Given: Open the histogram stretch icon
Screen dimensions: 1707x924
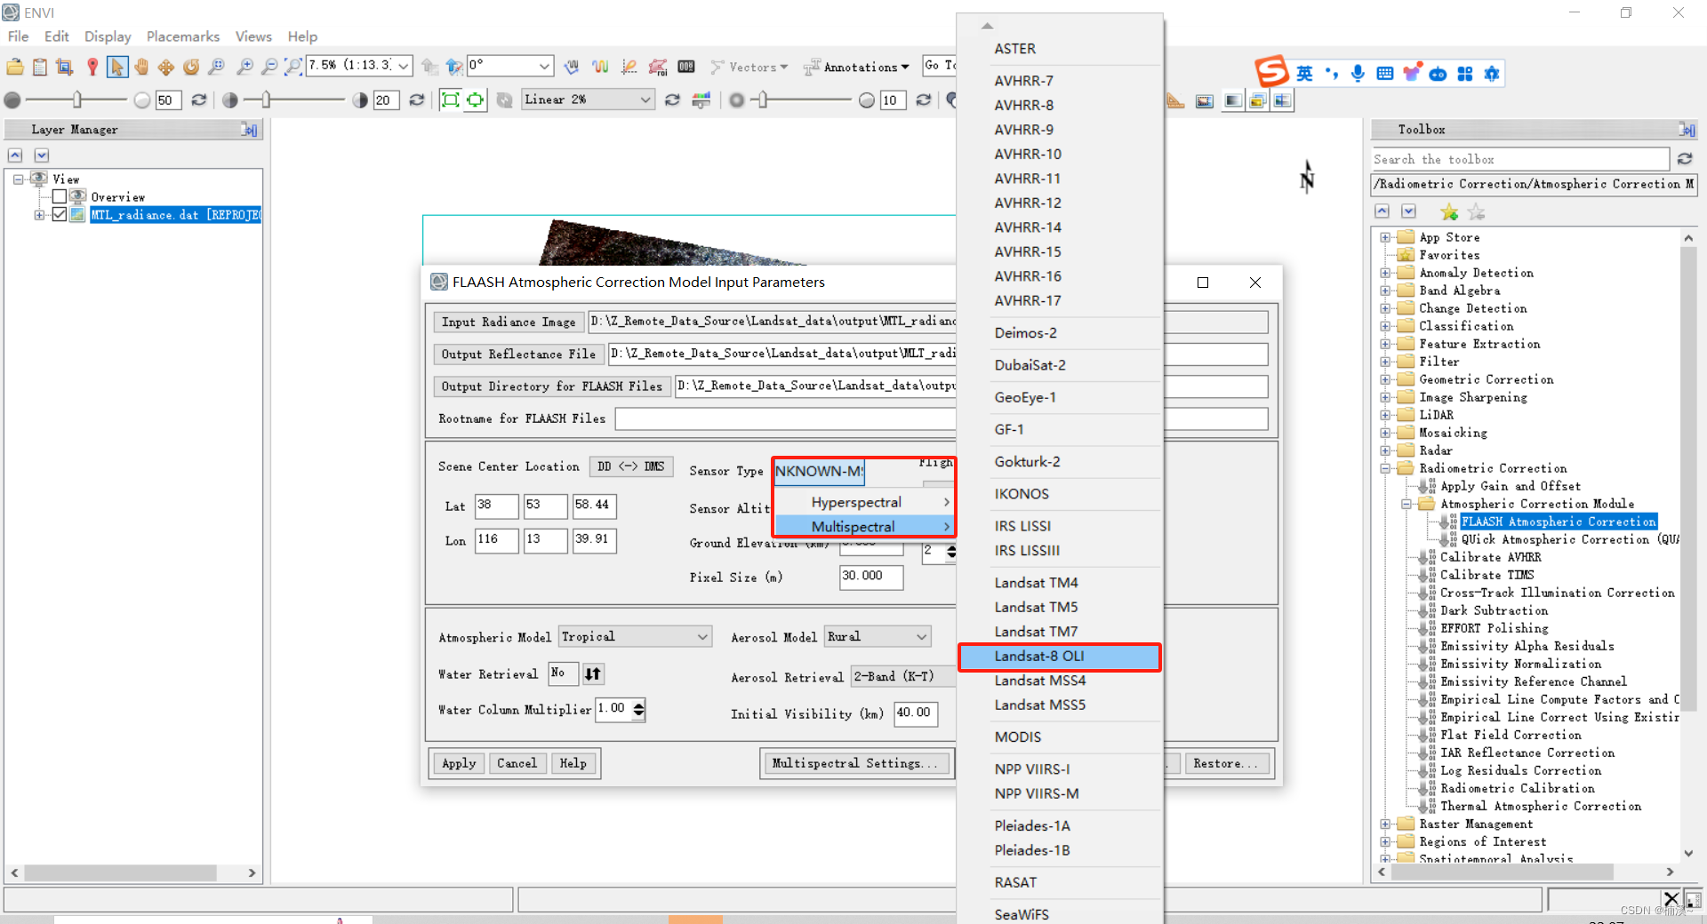Looking at the screenshot, I should (x=701, y=100).
